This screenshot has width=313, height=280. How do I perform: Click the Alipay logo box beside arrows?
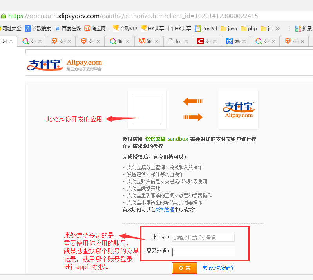click(x=239, y=110)
